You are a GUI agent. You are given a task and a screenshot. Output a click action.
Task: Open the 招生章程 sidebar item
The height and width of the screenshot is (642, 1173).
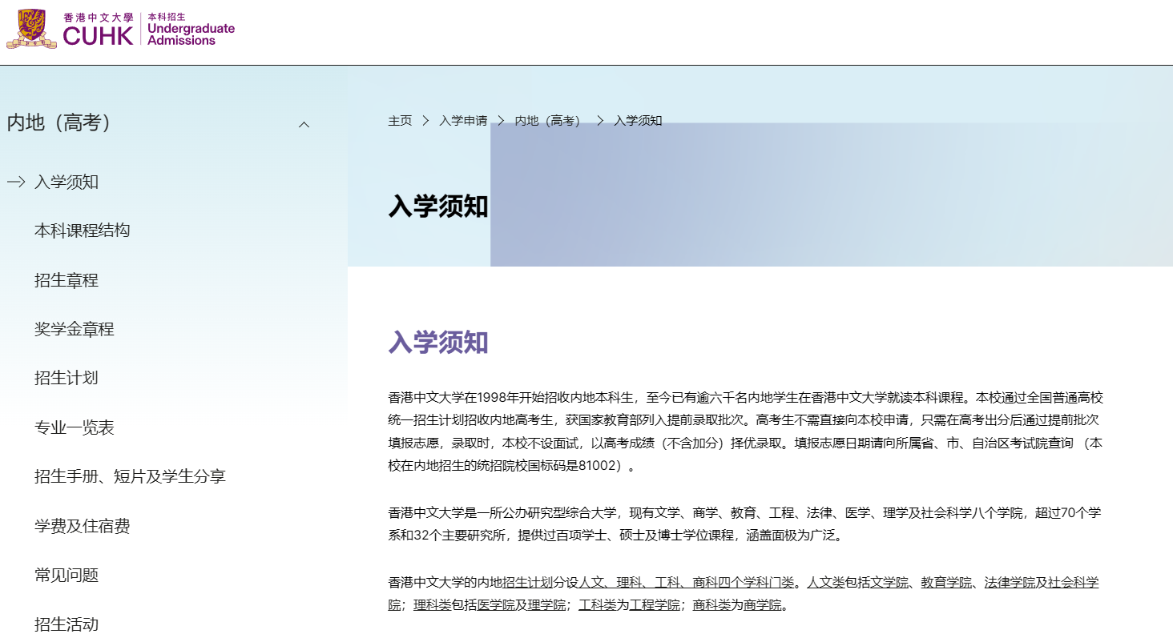66,280
